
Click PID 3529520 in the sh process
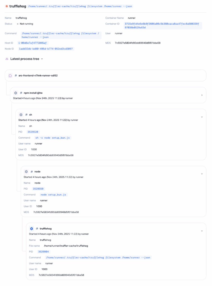click(x=33, y=132)
